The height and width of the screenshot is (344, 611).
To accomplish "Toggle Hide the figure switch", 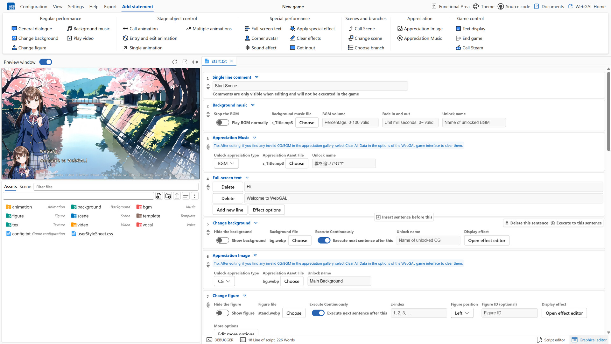I will click(222, 313).
